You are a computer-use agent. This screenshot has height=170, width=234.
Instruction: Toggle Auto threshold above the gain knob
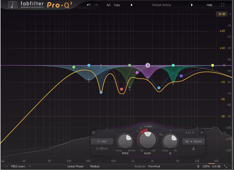(148, 126)
